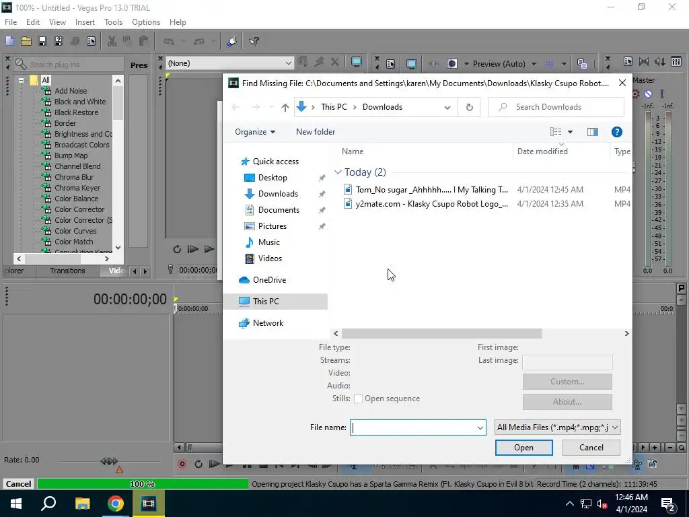Open the File menu

pyautogui.click(x=11, y=22)
